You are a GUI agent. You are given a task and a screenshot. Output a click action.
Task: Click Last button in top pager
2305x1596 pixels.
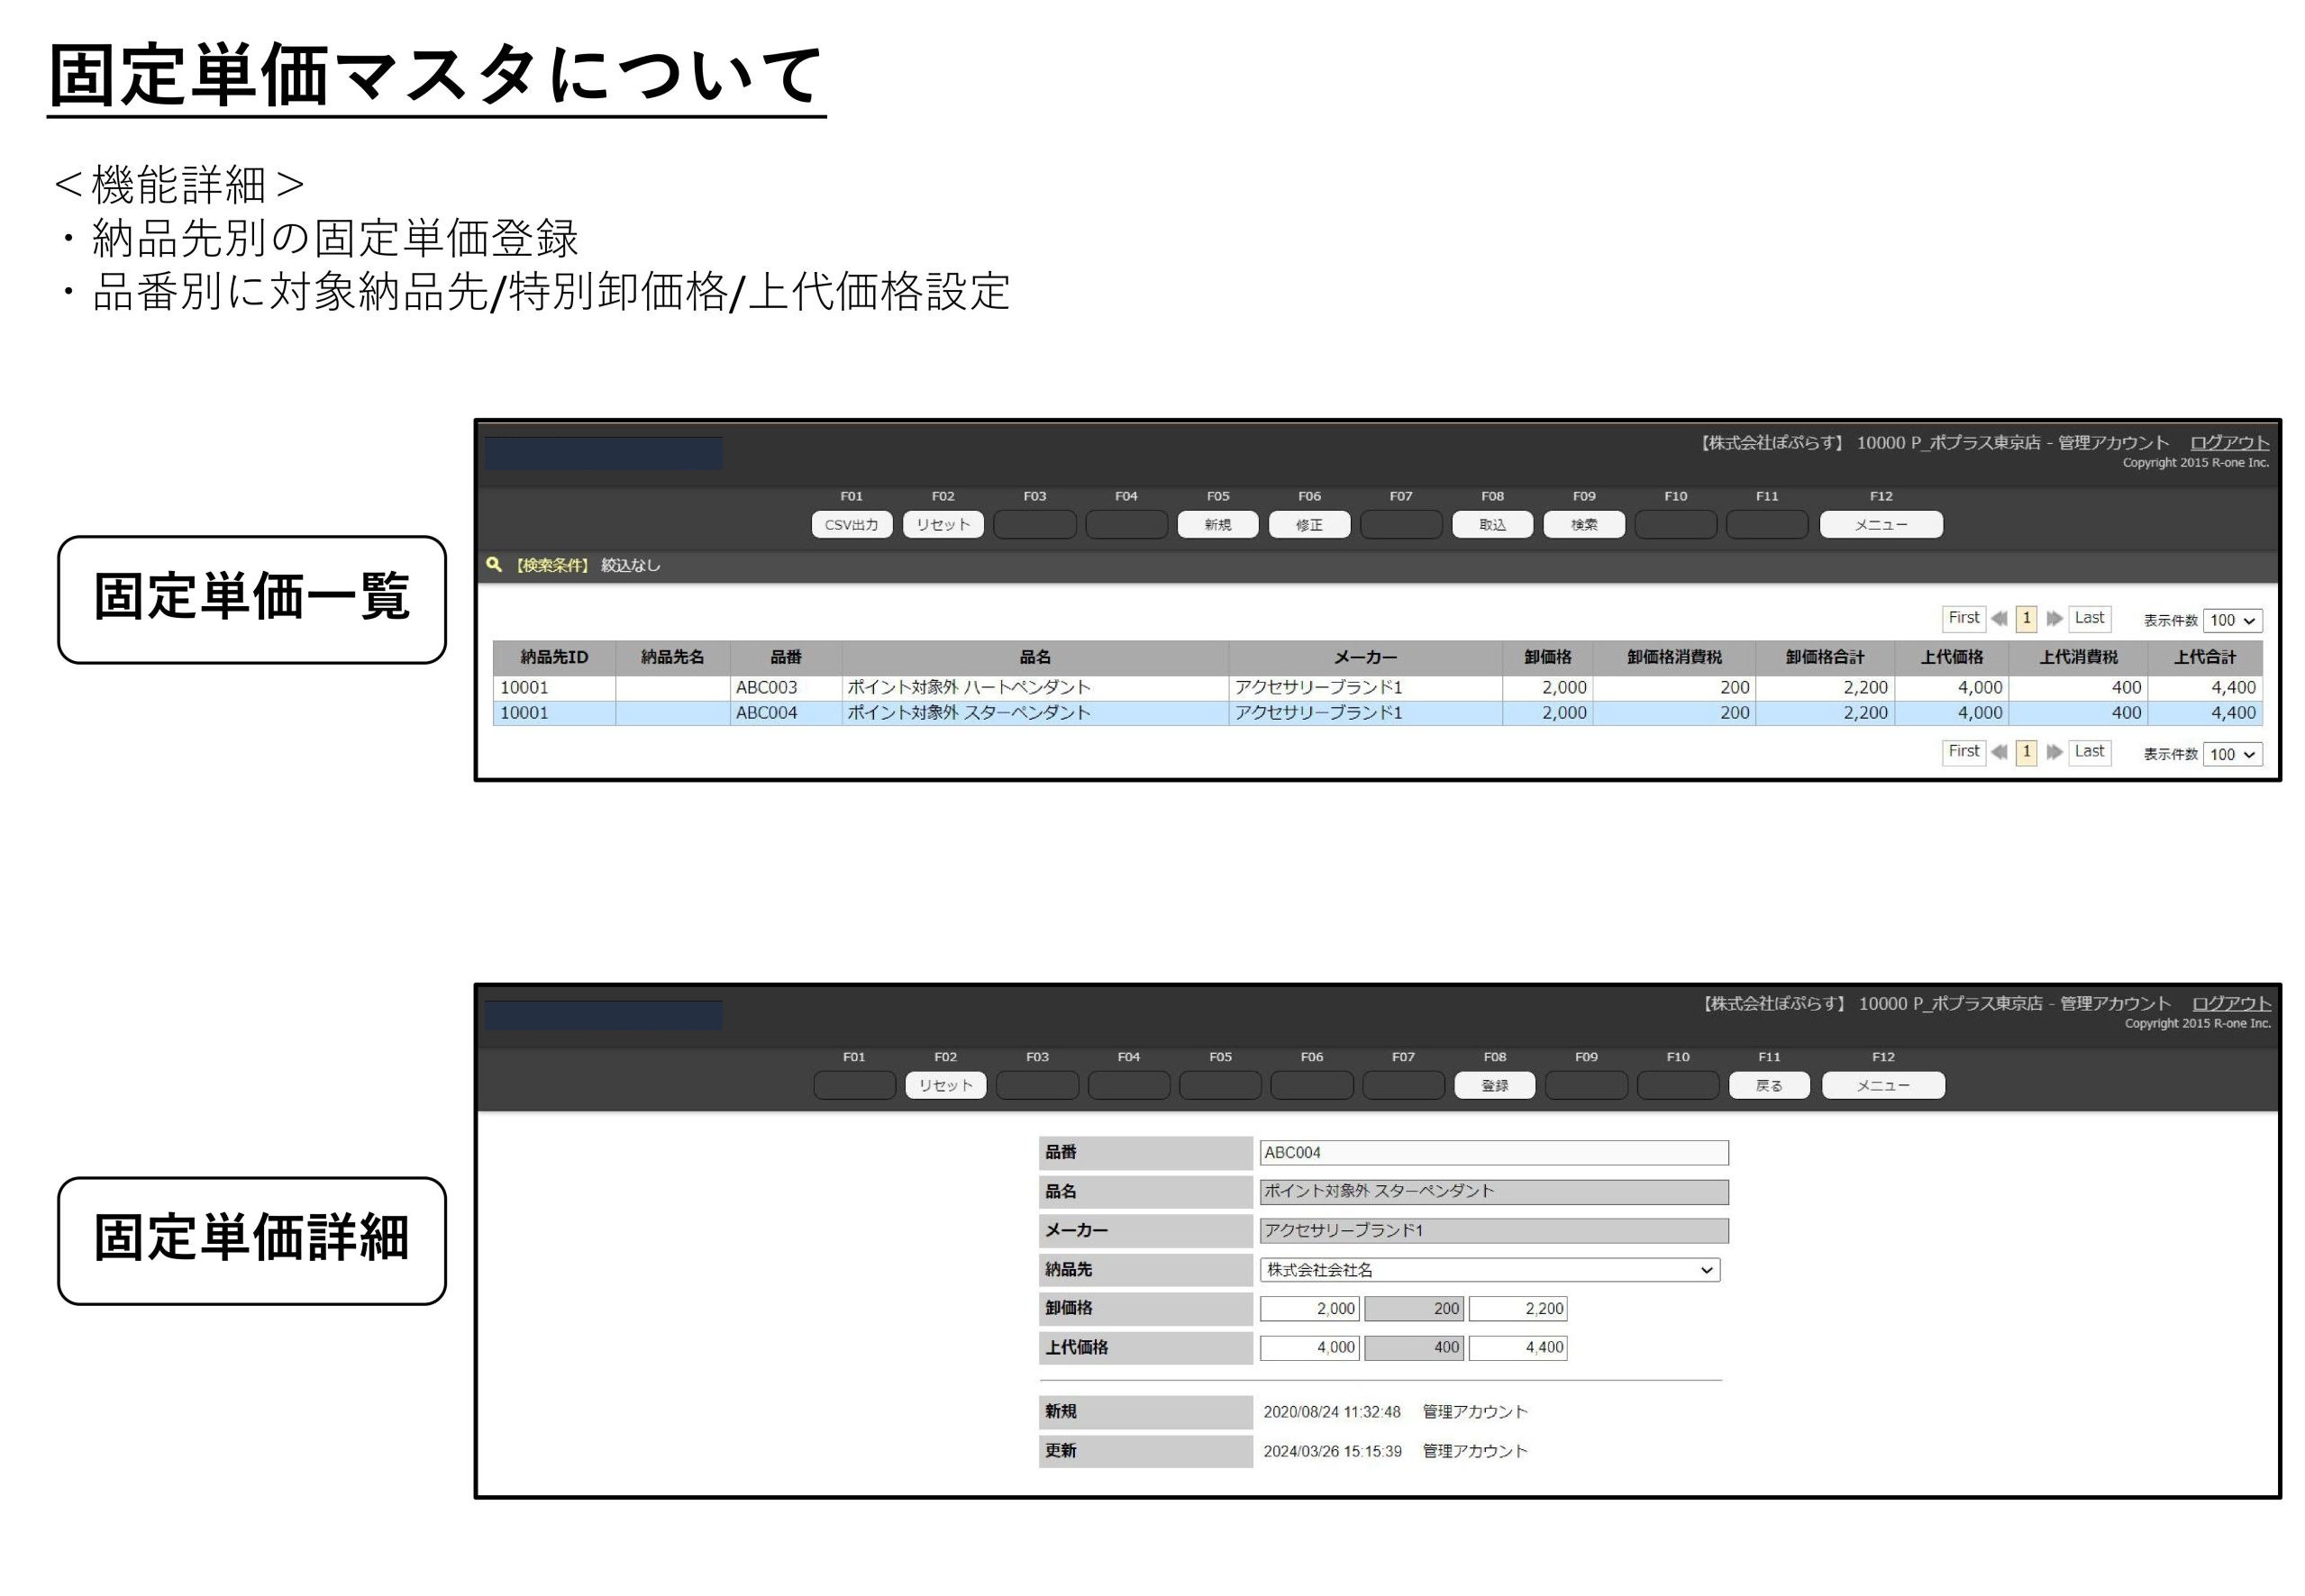tap(2089, 618)
